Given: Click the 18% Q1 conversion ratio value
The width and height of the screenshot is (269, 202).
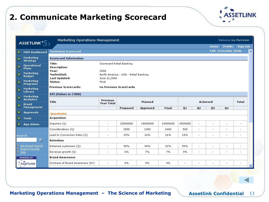Looking at the screenshot, I should coord(185,135).
